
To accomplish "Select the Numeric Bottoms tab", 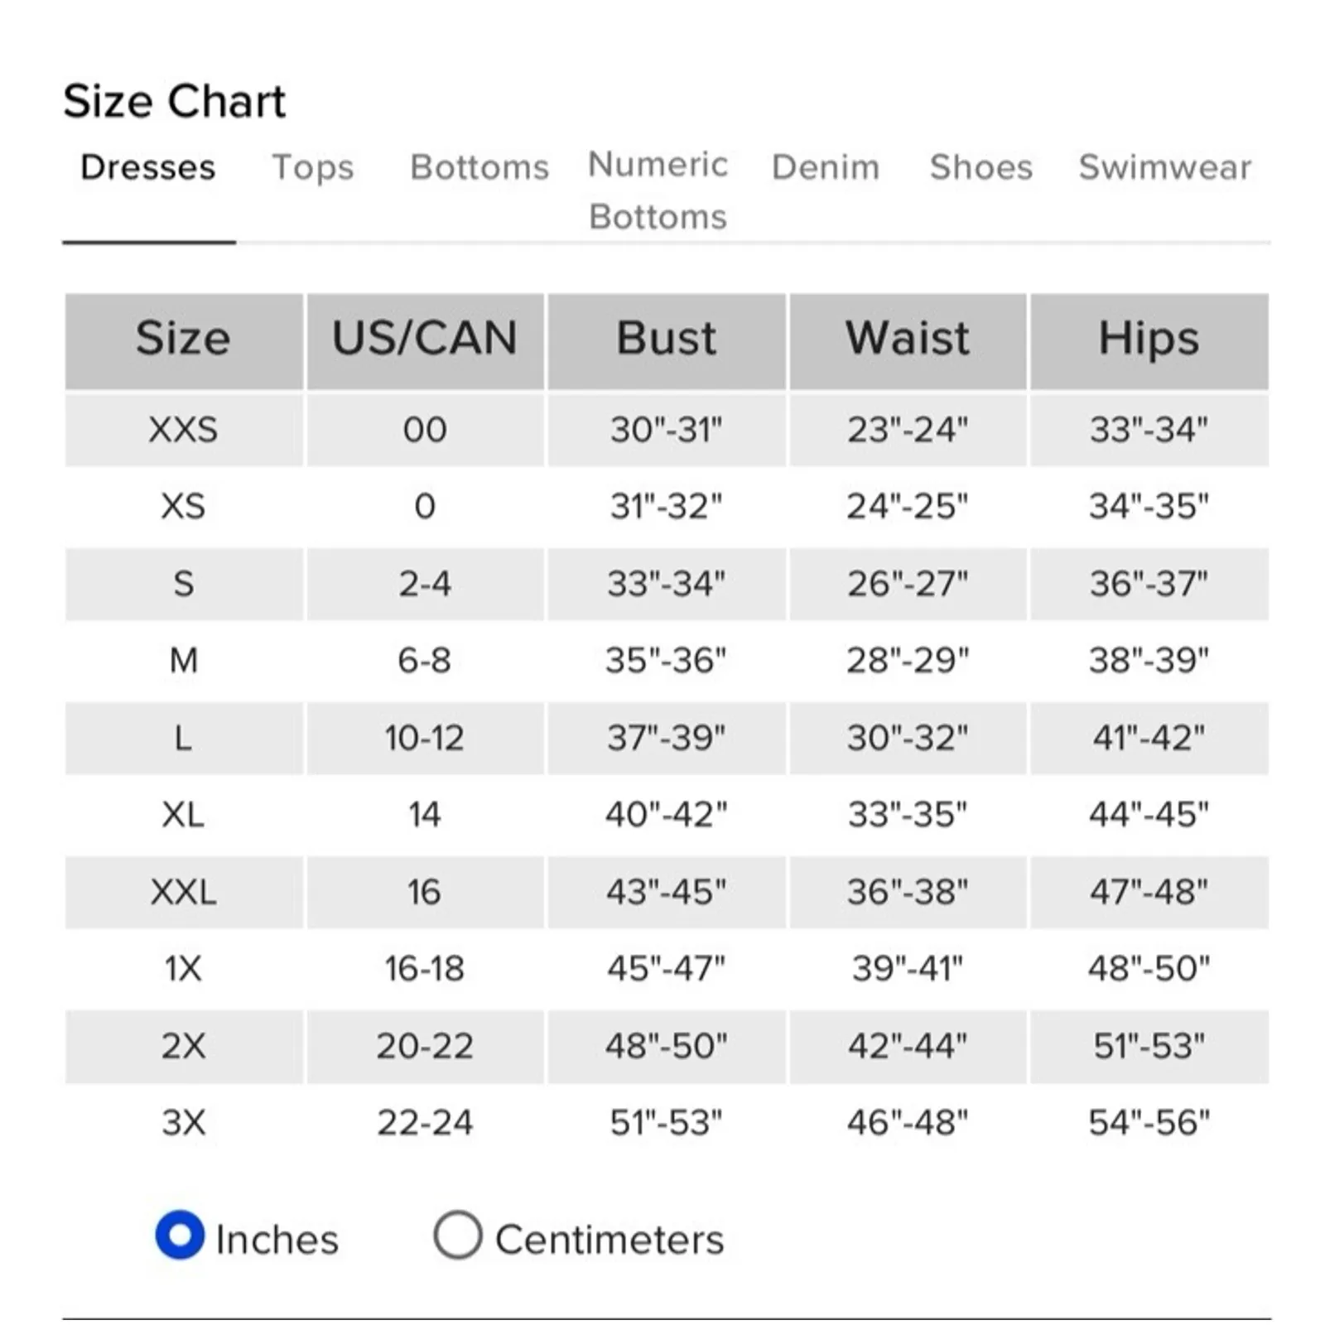I will [658, 190].
